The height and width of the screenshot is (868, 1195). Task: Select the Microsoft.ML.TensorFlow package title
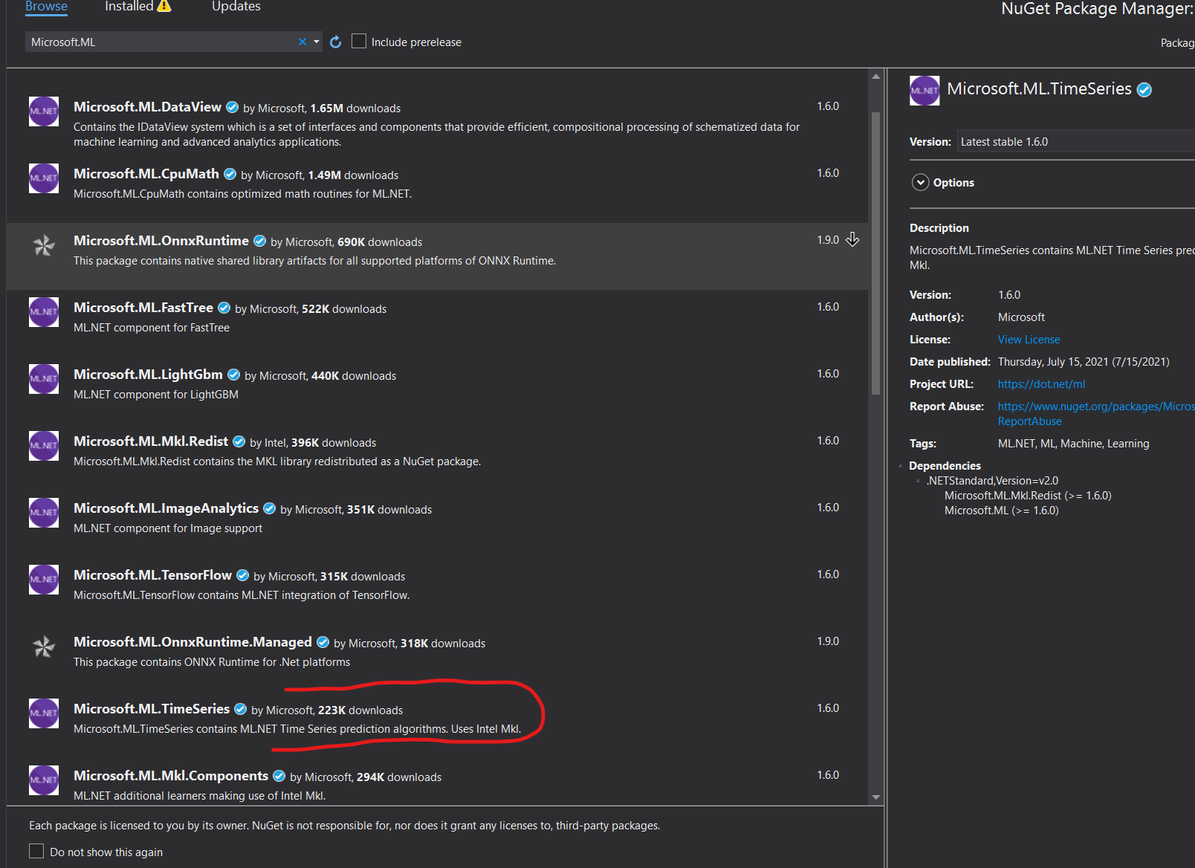pyautogui.click(x=152, y=575)
